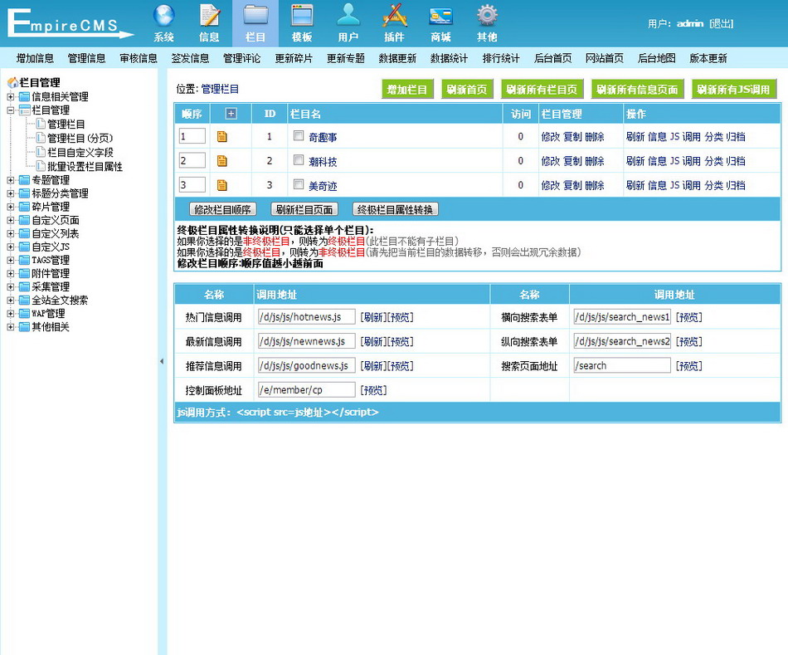788x655 pixels.
Task: Click the /search address field
Action: click(x=622, y=365)
